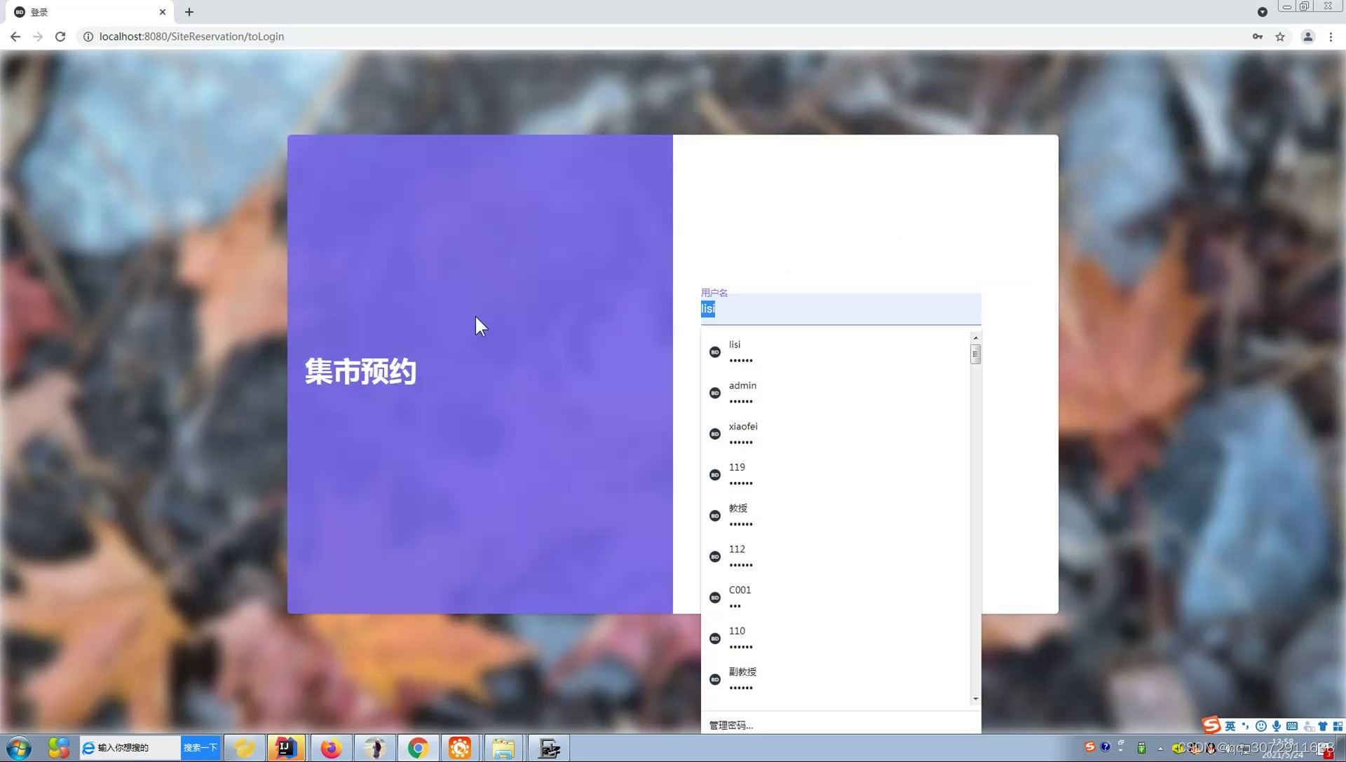Open the tab search dropdown arrow
This screenshot has height=762, width=1346.
(x=1263, y=12)
